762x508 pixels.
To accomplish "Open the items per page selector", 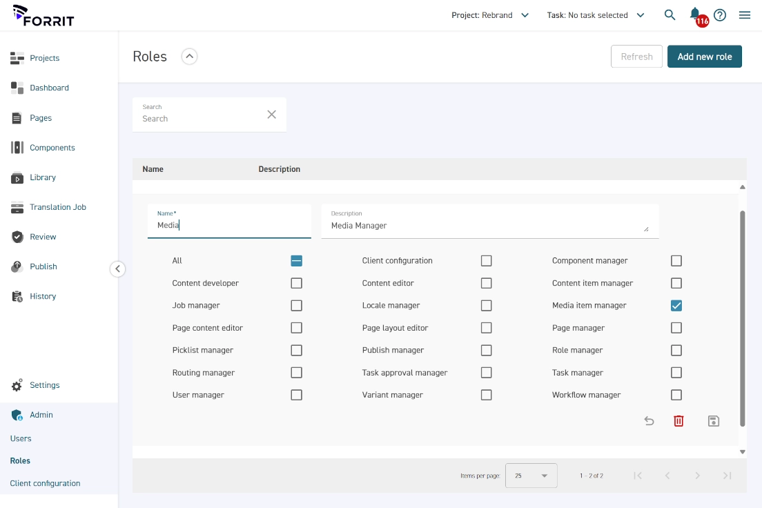I will click(x=531, y=475).
